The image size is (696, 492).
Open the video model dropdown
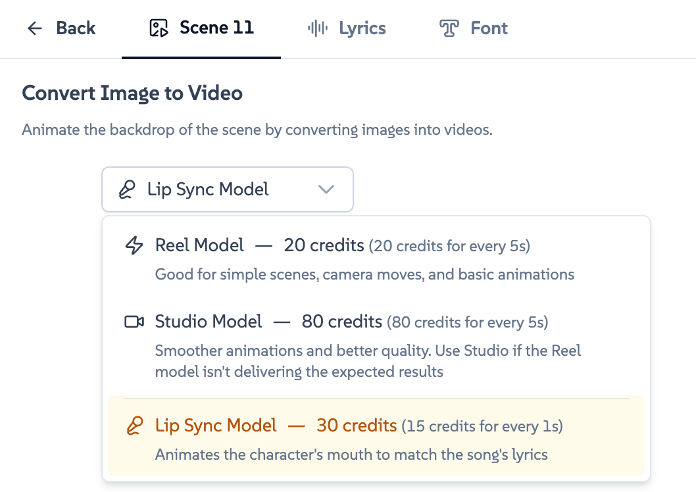[x=227, y=189]
